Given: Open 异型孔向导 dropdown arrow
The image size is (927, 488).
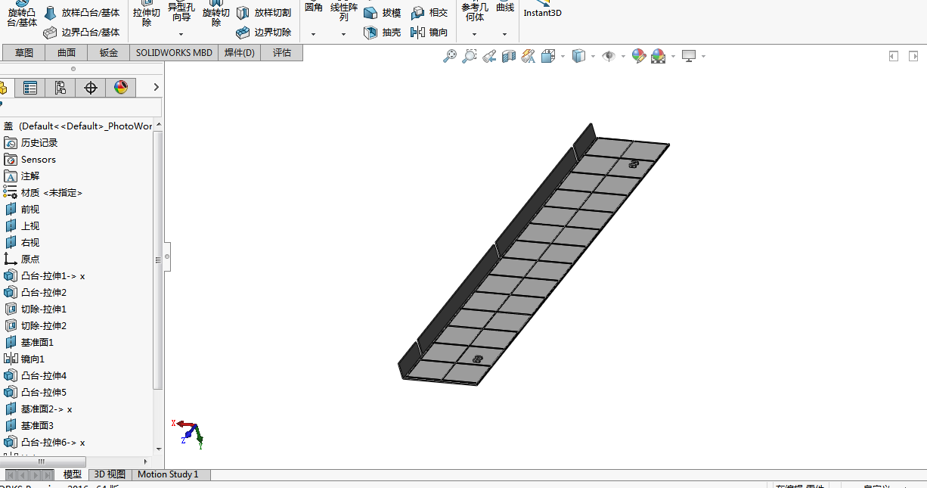Looking at the screenshot, I should (181, 34).
